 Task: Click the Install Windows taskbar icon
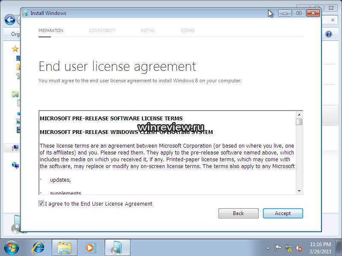click(x=116, y=247)
